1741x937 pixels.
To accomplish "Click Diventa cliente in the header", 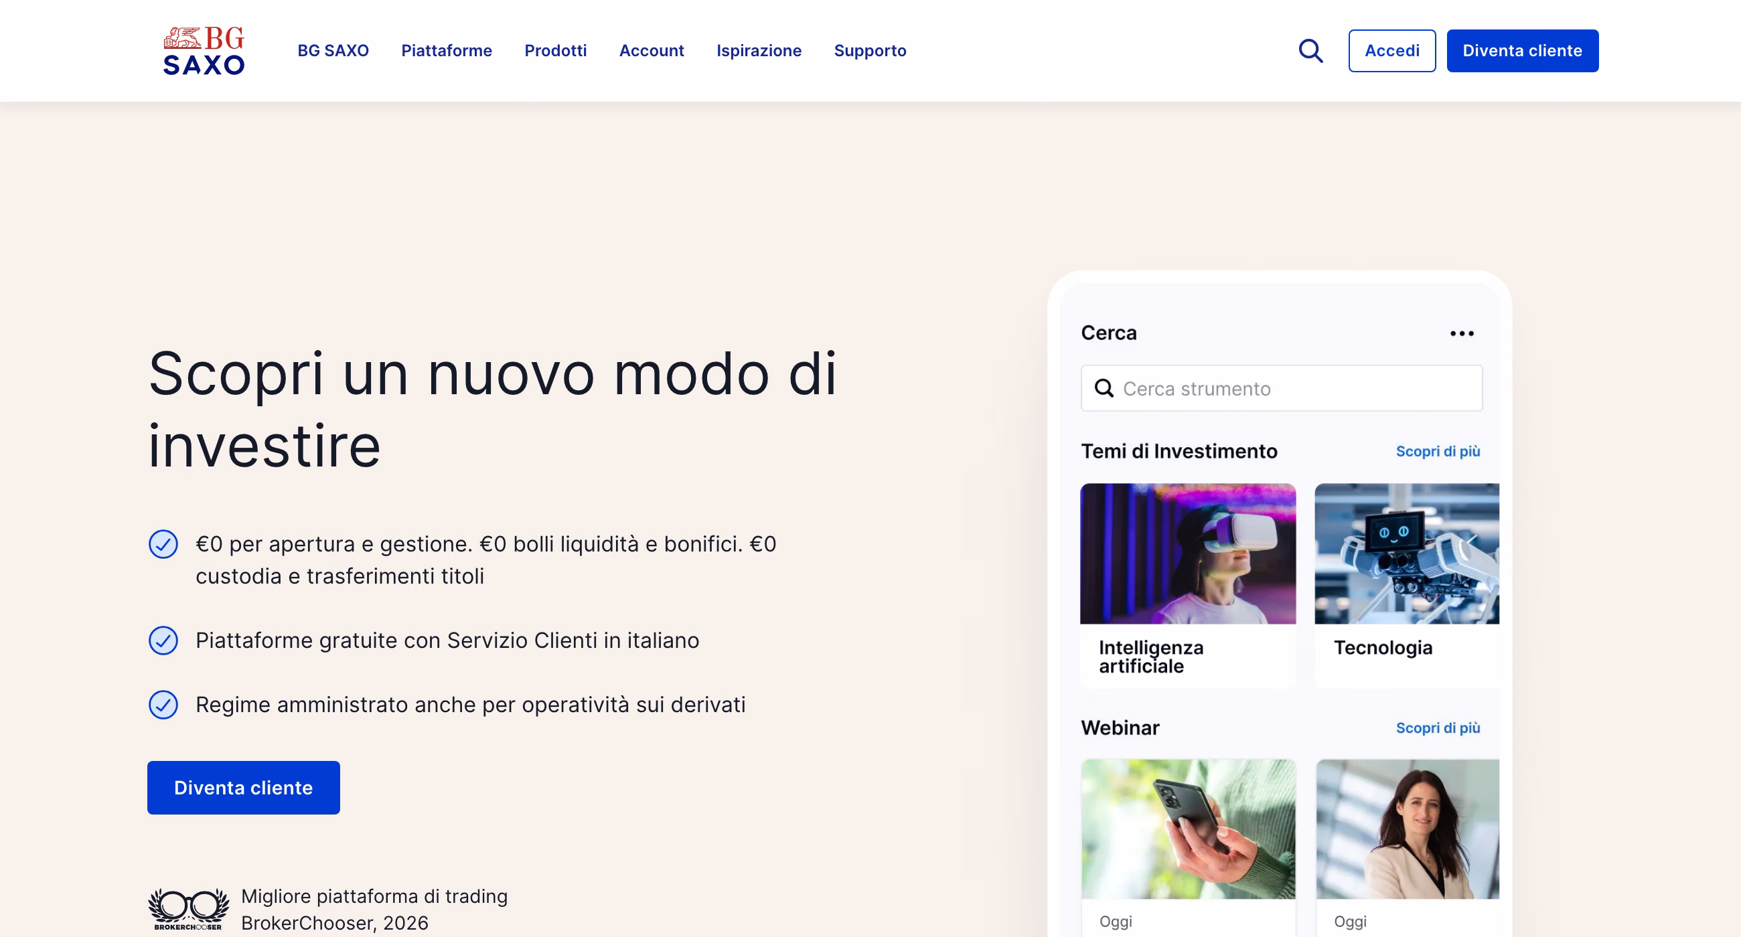I will [x=1522, y=51].
